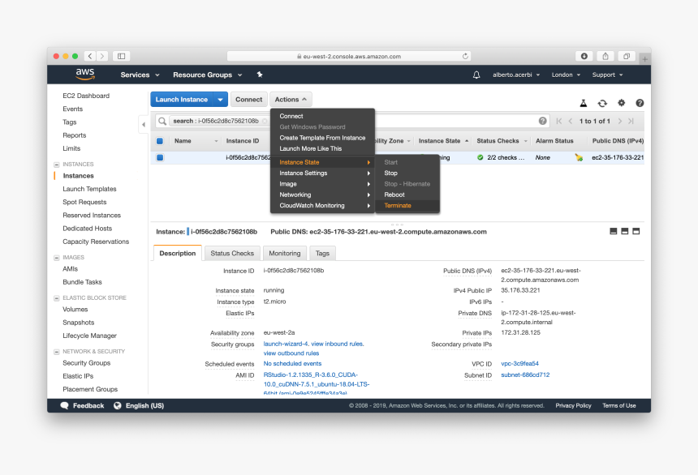Uncheck the selected instance row checkbox
Viewport: 698px width, 475px height.
pyautogui.click(x=160, y=157)
